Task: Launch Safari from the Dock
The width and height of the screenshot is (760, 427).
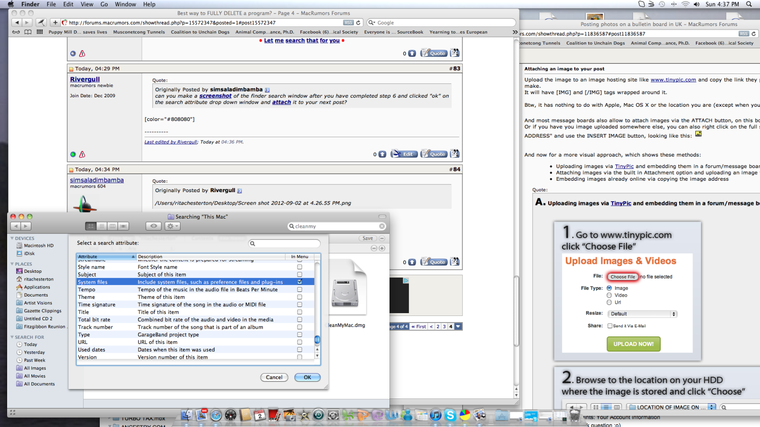Action: (x=216, y=415)
